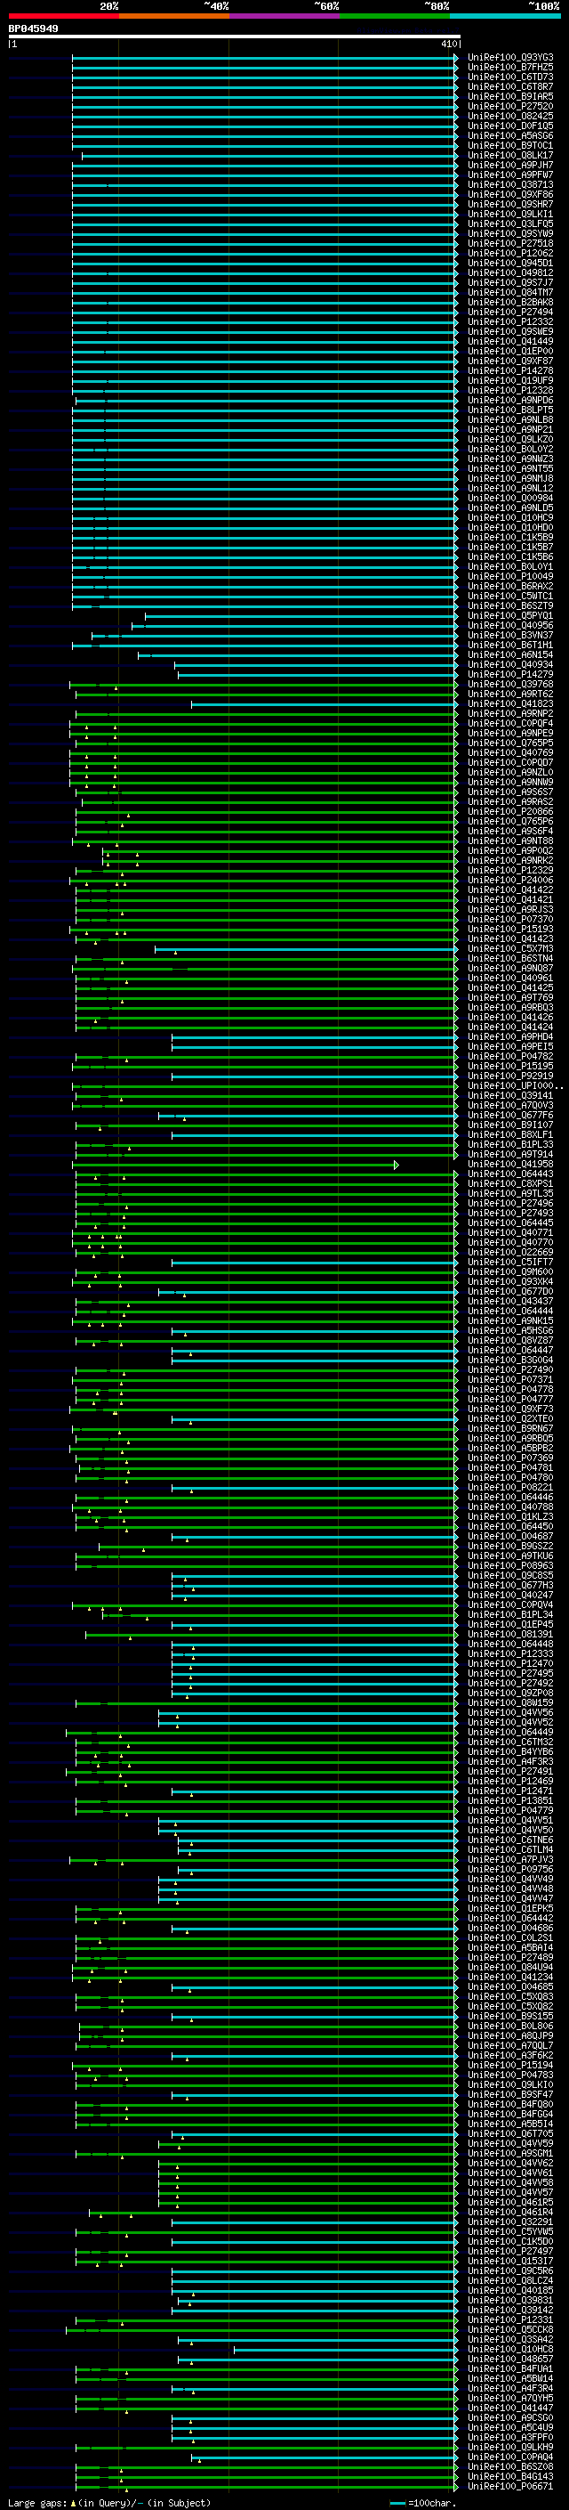Select the label UniRef100_P27496
Image resolution: width=569 pixels, height=2510 pixels.
point(510,1204)
